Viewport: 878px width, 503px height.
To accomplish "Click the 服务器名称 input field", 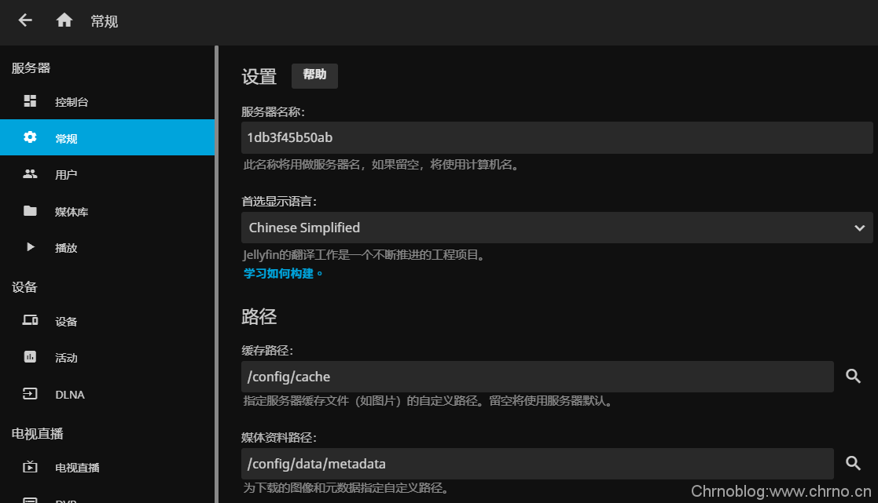I will (557, 137).
